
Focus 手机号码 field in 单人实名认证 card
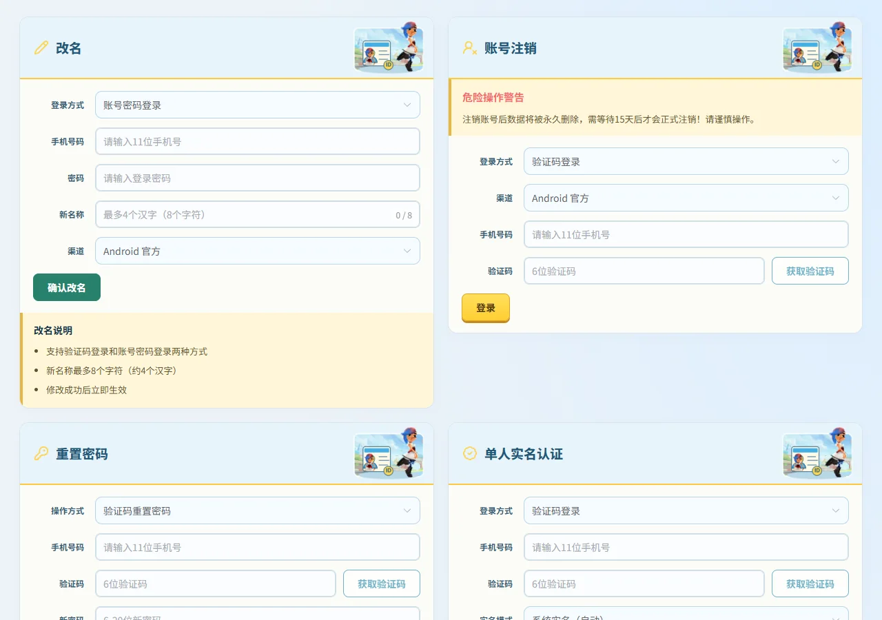686,547
